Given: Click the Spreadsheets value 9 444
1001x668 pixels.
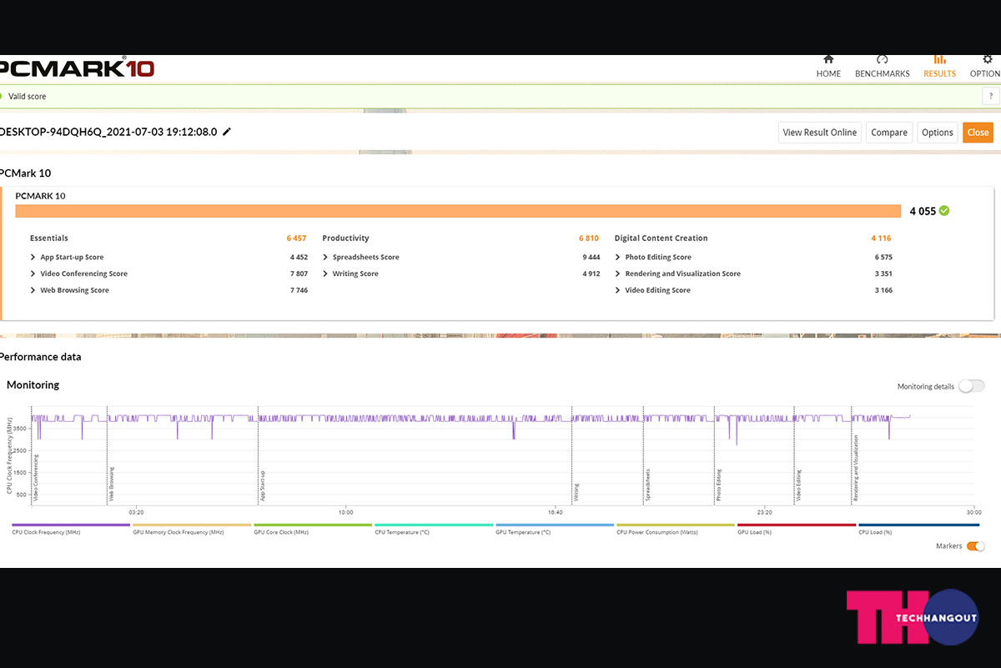Looking at the screenshot, I should tap(591, 258).
